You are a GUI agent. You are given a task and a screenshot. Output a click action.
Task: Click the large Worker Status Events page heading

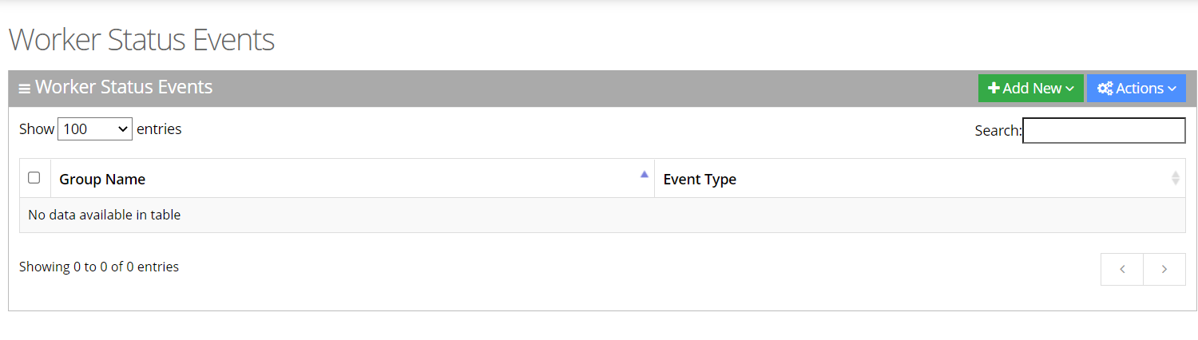pos(141,39)
